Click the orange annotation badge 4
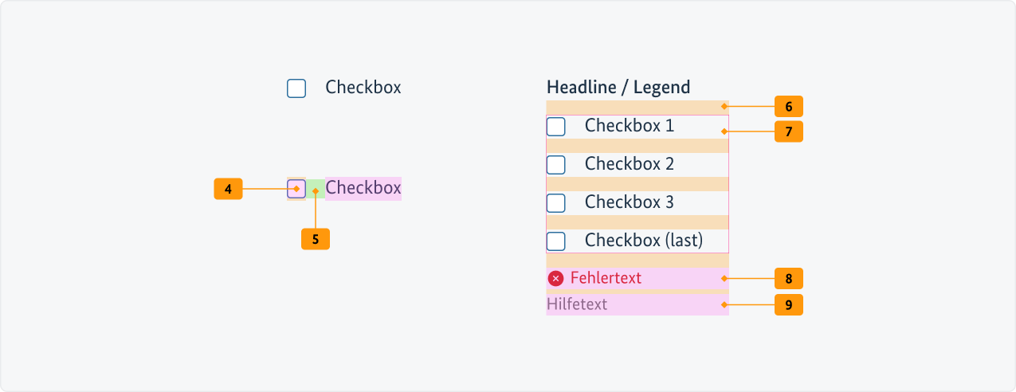Viewport: 1016px width, 392px height. coord(228,189)
